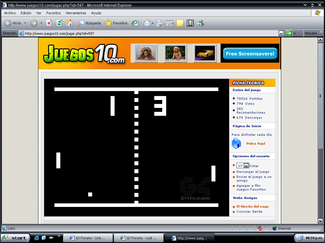The width and height of the screenshot is (325, 243).
Task: Click the download arrows toolbar icon
Action: click(190, 23)
